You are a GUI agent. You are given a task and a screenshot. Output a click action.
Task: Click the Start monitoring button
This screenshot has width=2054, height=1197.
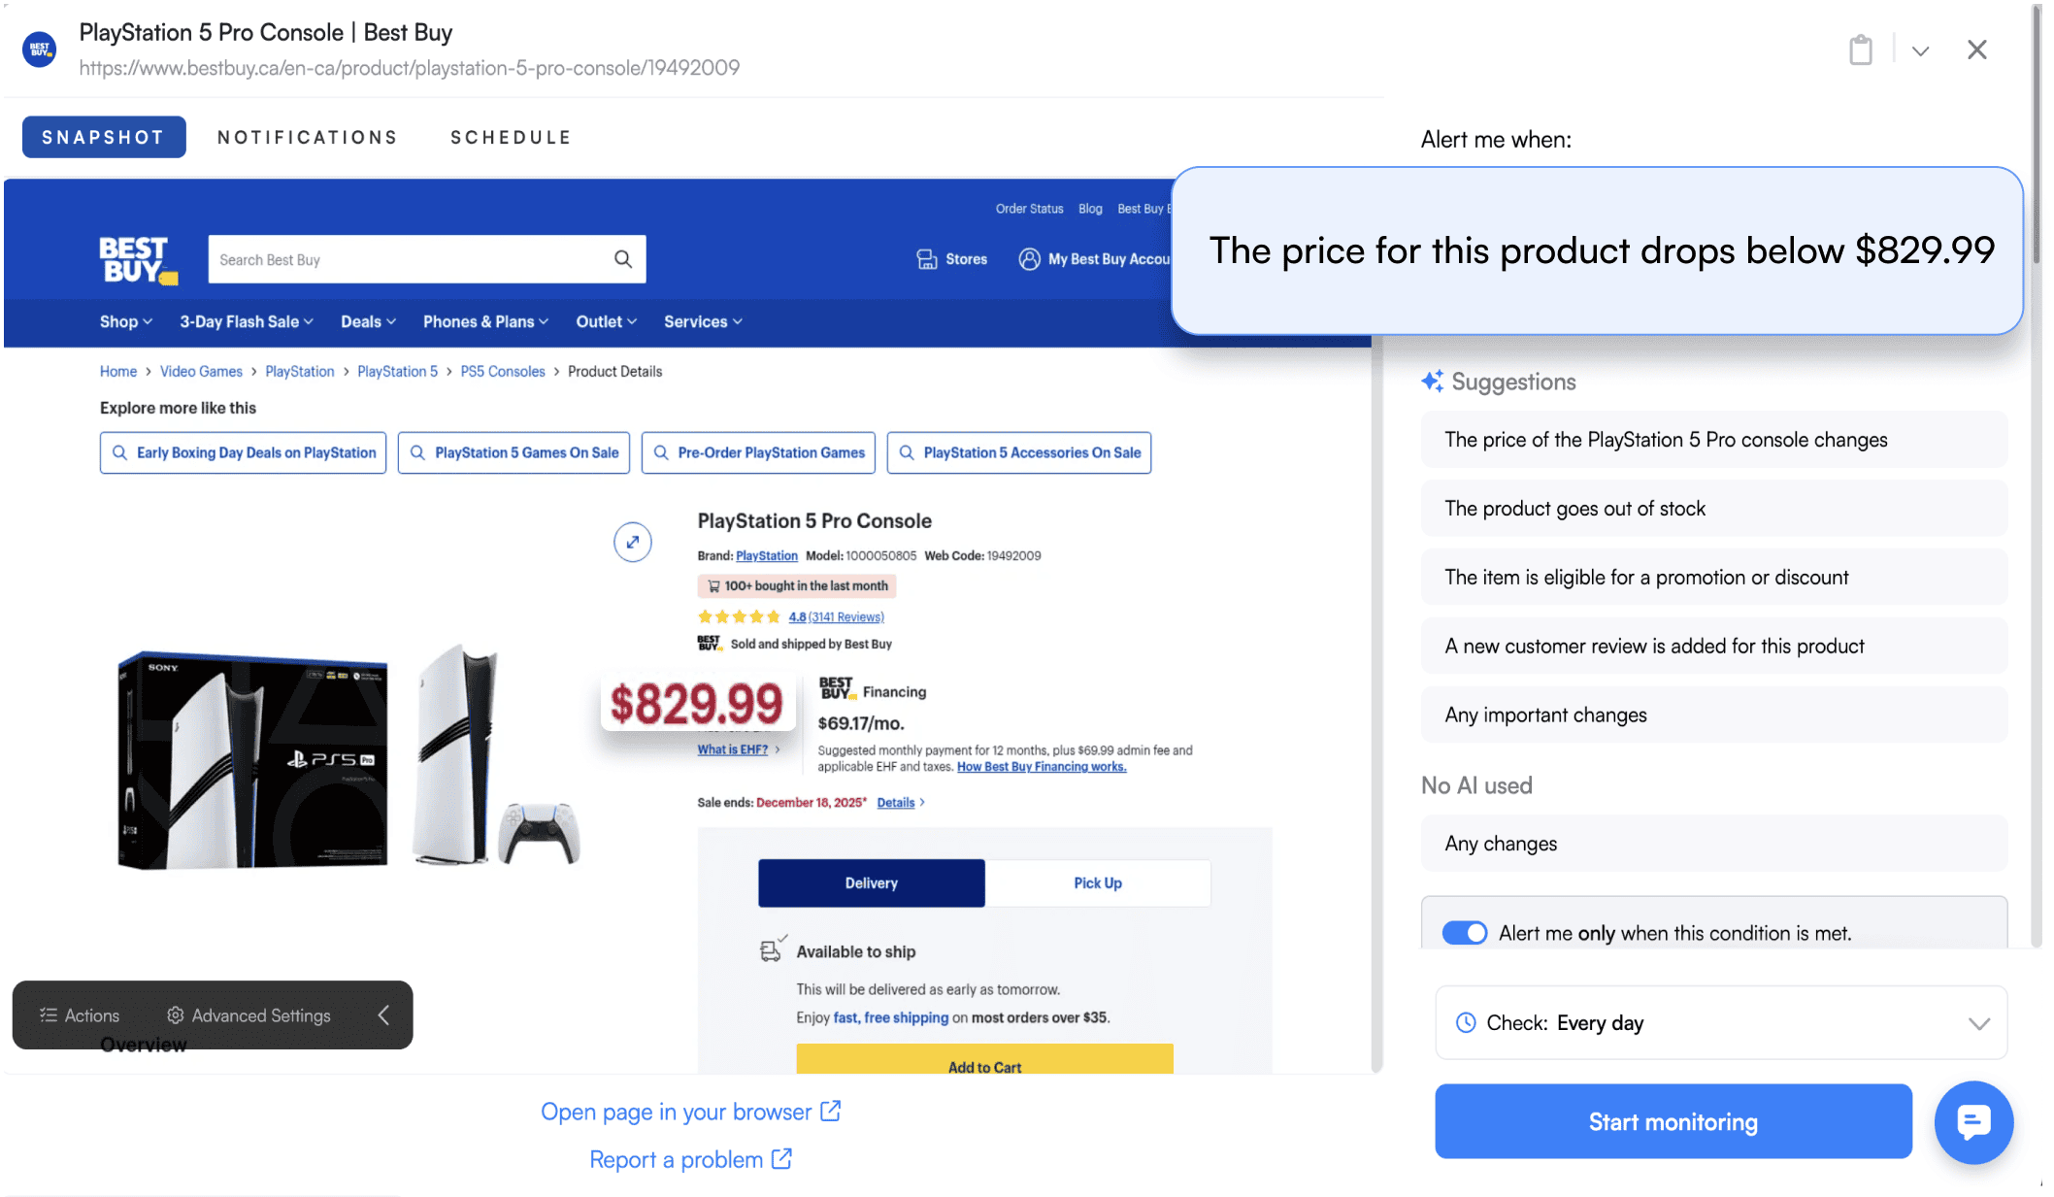point(1672,1121)
